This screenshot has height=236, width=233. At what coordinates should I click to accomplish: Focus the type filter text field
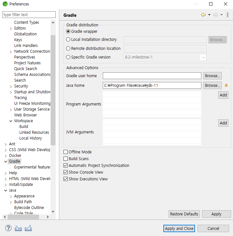29,14
